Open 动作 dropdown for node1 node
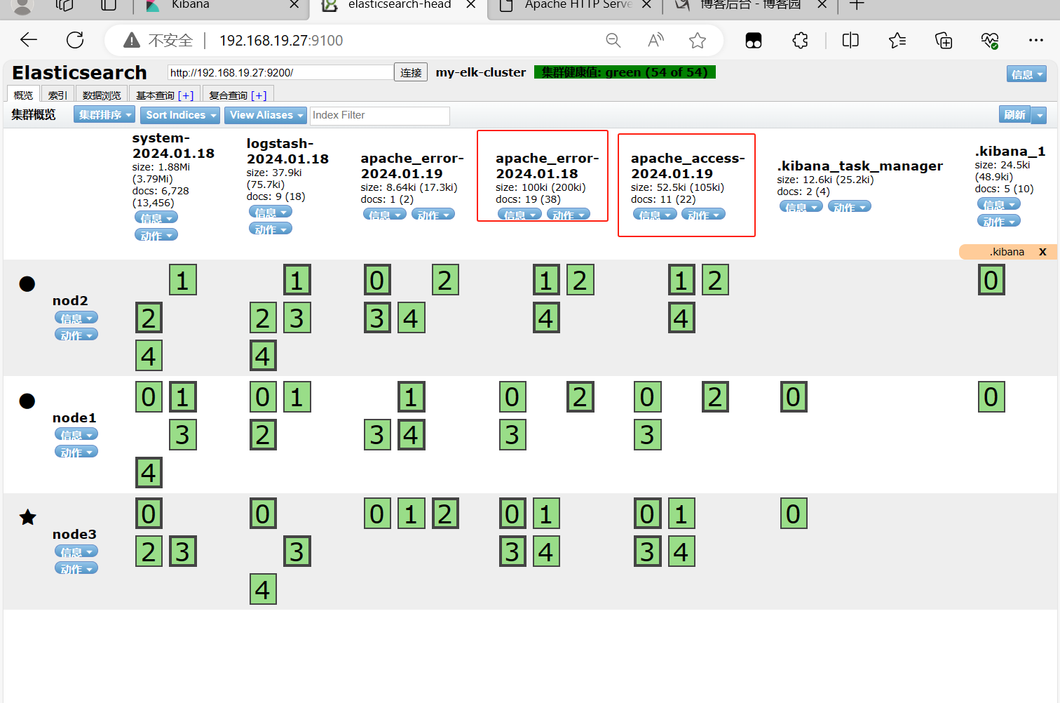1060x703 pixels. click(76, 452)
